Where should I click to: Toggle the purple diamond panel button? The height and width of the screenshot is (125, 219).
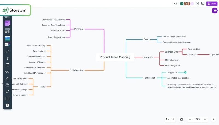pyautogui.click(x=215, y=11)
